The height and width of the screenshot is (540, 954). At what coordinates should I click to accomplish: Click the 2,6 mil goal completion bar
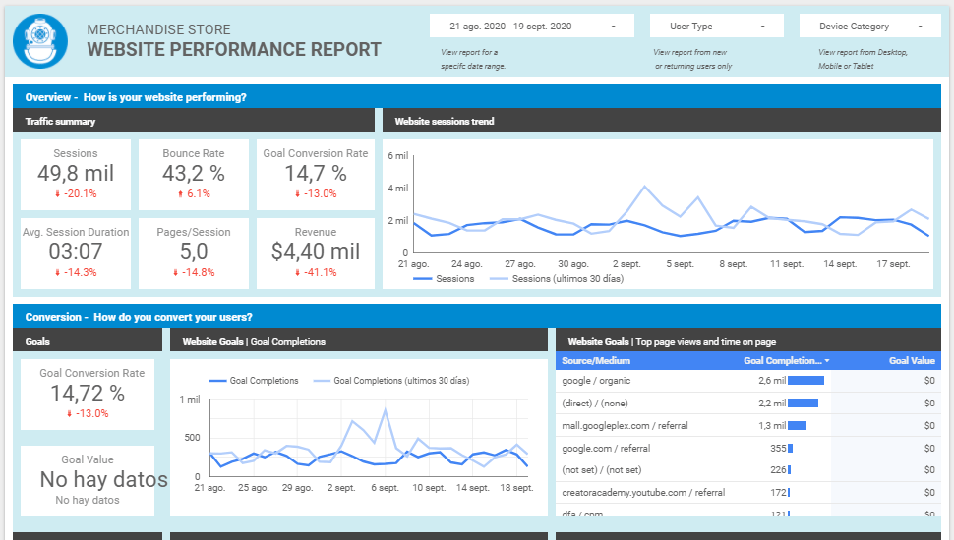point(805,381)
